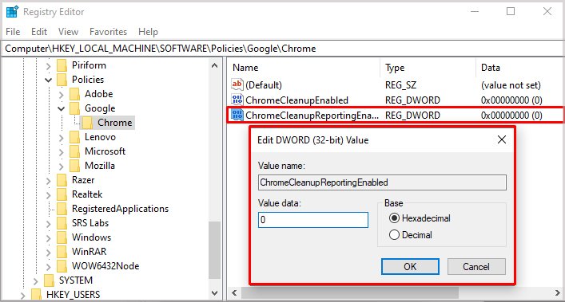565x302 pixels.
Task: Open the Favorites menu
Action: (108, 32)
